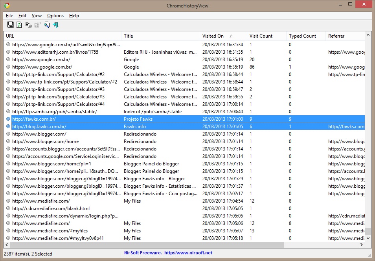Click the Save Selected Items toolbar icon
The width and height of the screenshot is (375, 261).
click(10, 25)
